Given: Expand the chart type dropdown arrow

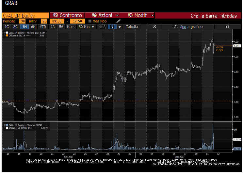Looking at the screenshot, I should tap(120, 27).
